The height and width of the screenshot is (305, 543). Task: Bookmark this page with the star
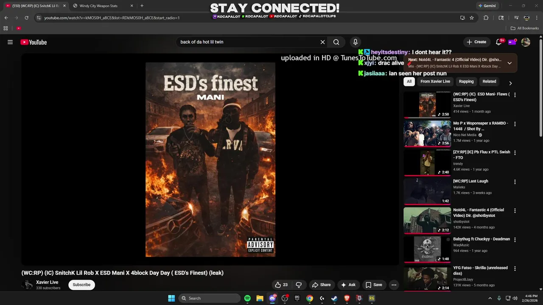point(472,18)
